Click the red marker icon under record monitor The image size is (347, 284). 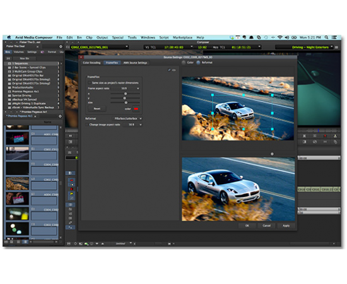pyautogui.click(x=325, y=136)
